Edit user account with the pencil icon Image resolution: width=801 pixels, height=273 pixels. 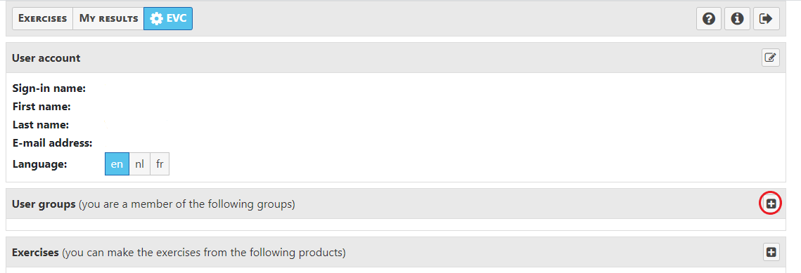click(771, 58)
